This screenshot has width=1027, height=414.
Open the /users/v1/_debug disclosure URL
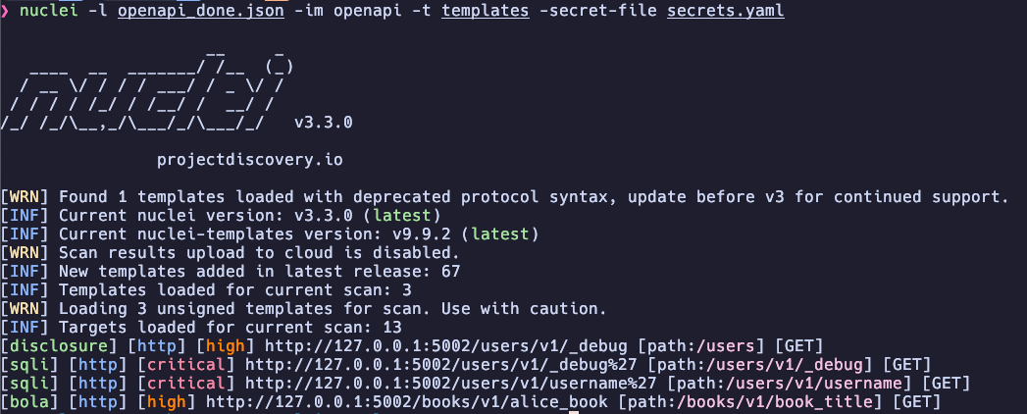point(446,346)
